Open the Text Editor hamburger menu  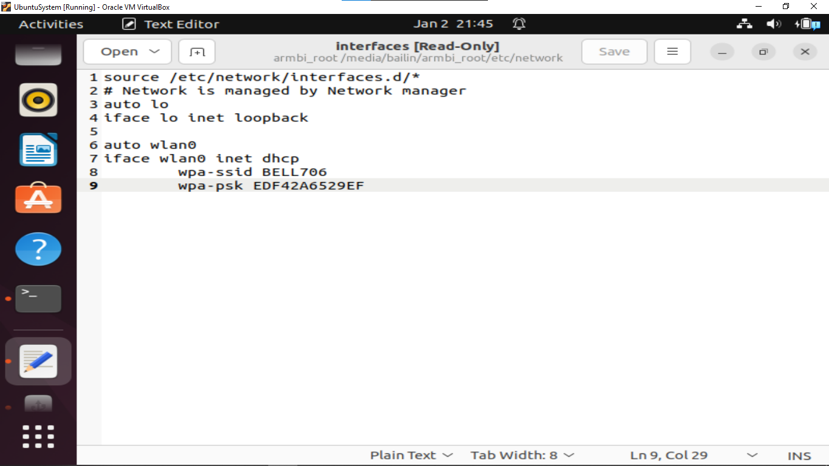pyautogui.click(x=672, y=52)
